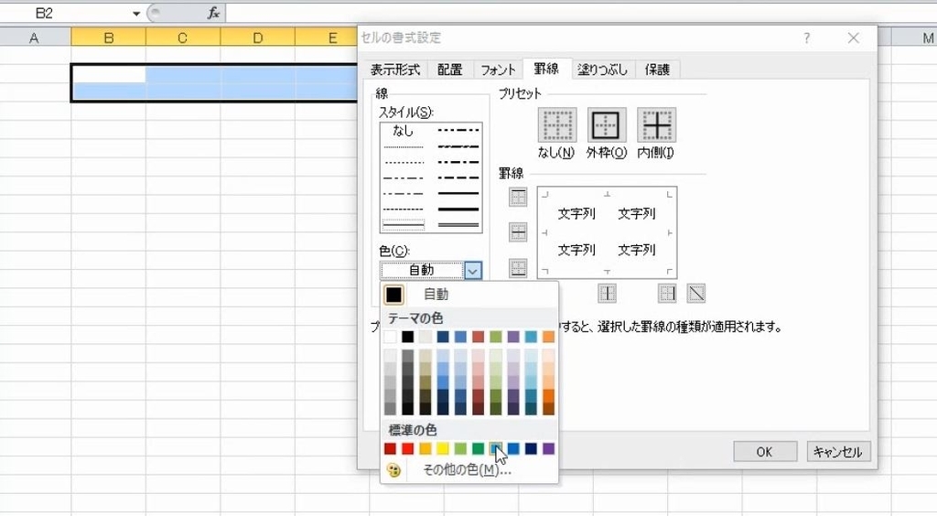Pick light blue in standard colors
Image resolution: width=937 pixels, height=516 pixels.
point(495,448)
